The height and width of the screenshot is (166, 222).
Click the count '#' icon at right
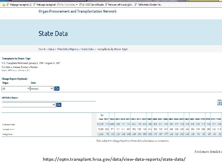[219, 103]
